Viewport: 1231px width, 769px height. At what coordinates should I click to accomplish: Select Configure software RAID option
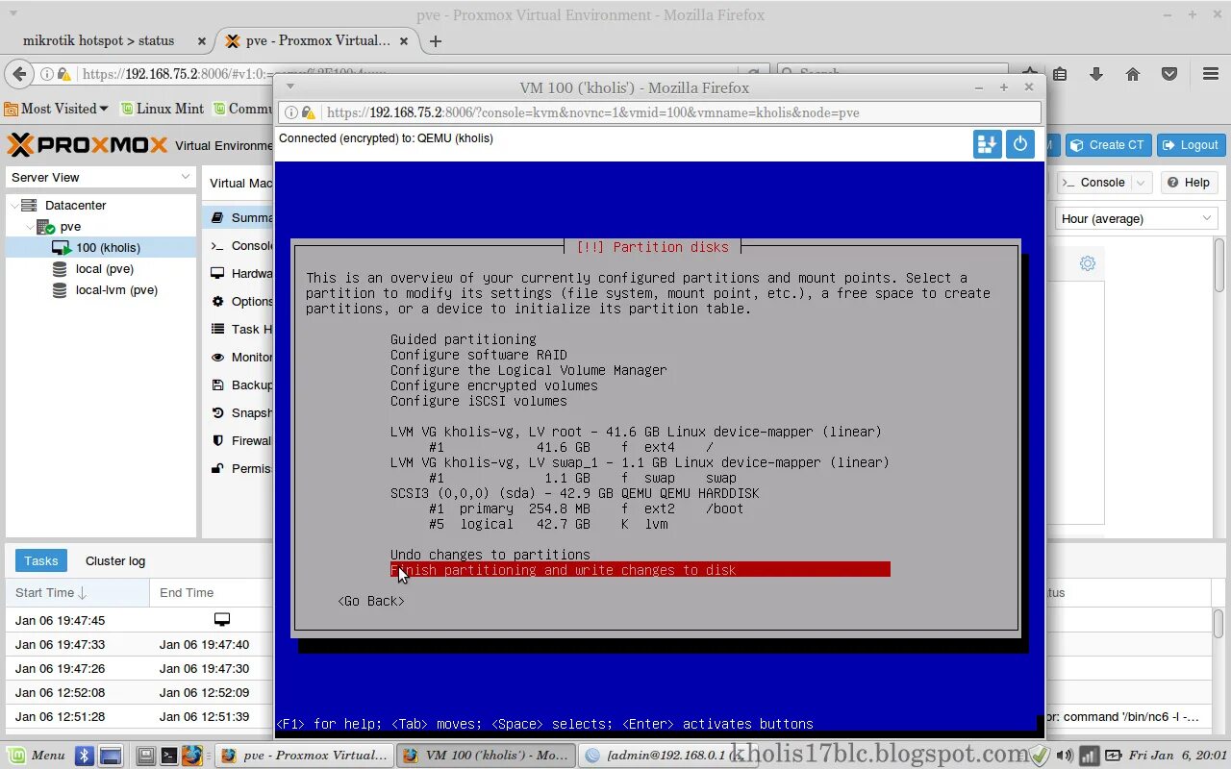(479, 355)
